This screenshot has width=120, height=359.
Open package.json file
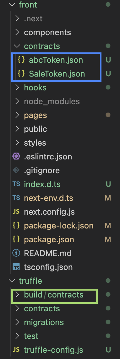(x=49, y=240)
